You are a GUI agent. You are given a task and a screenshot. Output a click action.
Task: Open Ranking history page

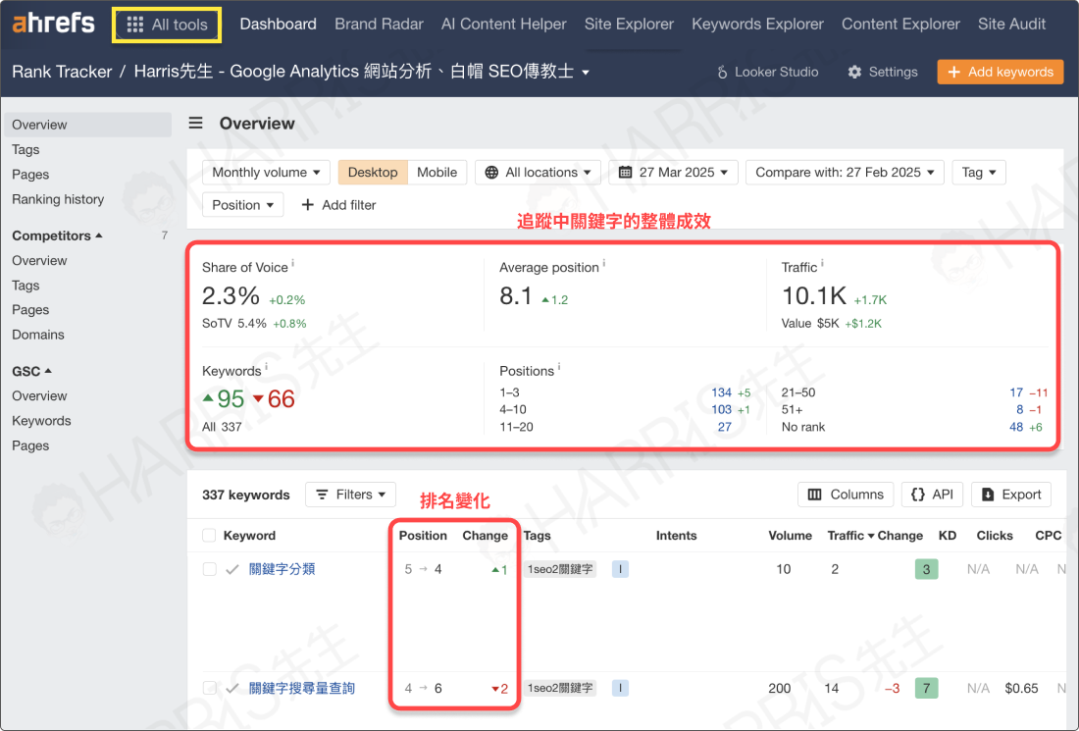pyautogui.click(x=58, y=199)
